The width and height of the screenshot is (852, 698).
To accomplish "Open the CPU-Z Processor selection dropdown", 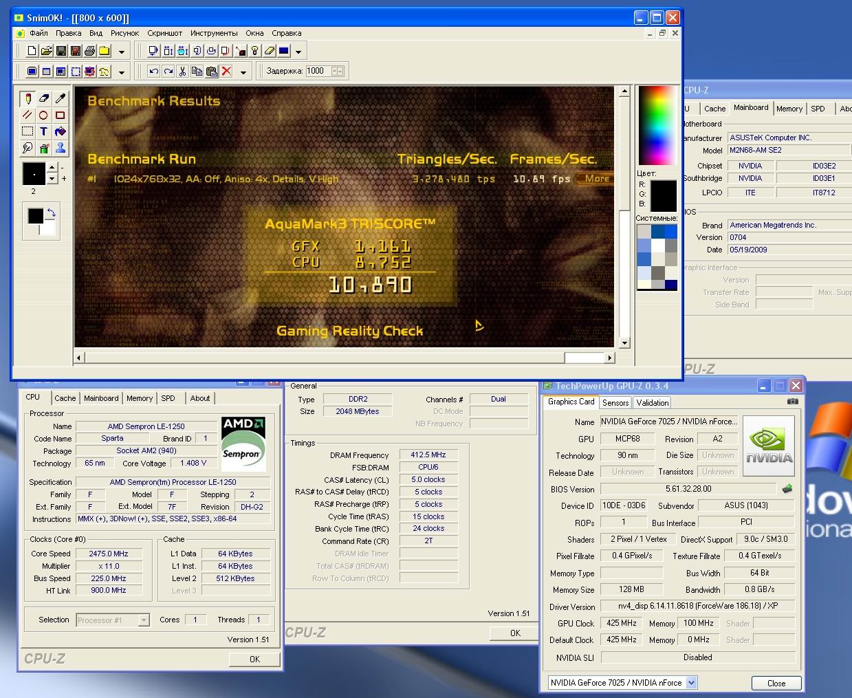I will tap(144, 620).
